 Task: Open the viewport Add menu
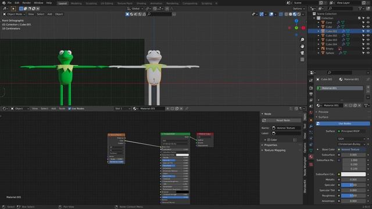[x=49, y=14]
